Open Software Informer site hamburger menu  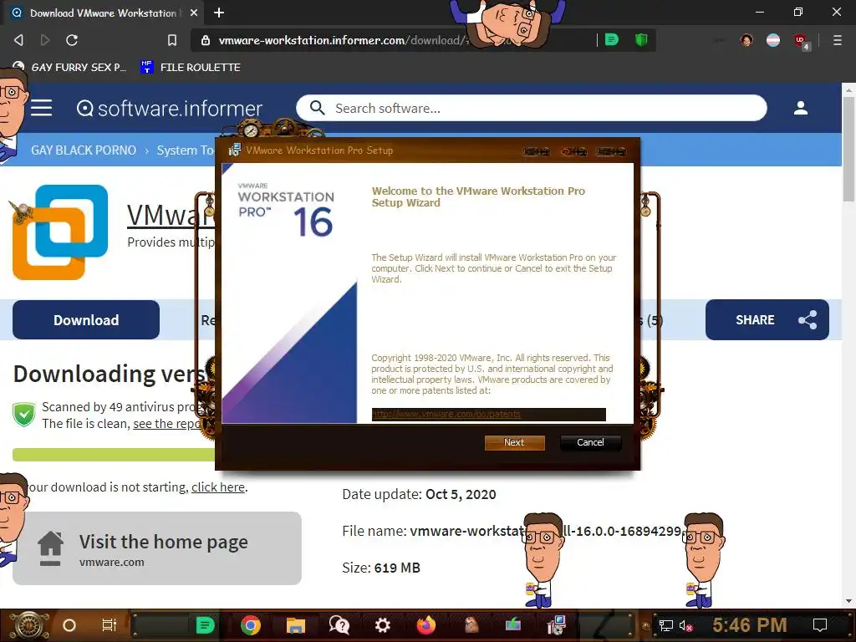click(42, 108)
